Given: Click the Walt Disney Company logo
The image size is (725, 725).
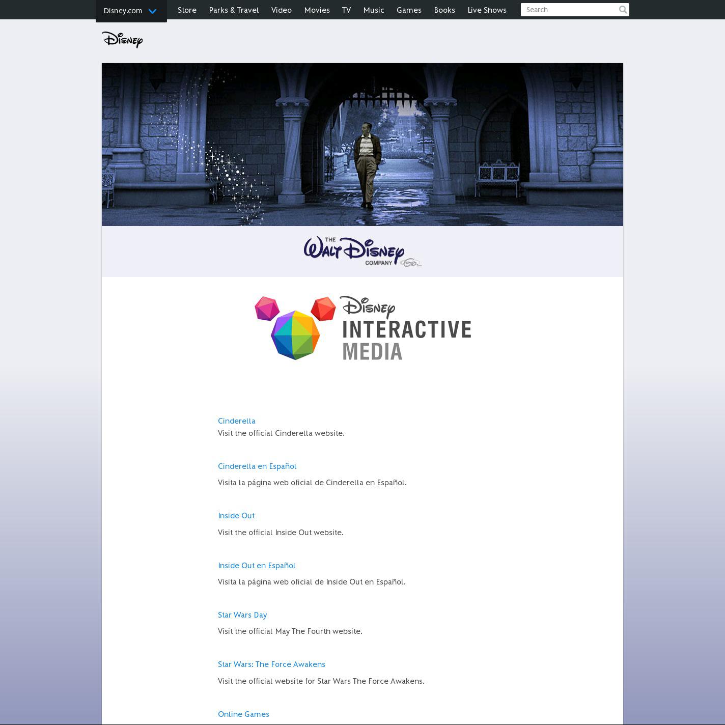Looking at the screenshot, I should click(x=362, y=252).
